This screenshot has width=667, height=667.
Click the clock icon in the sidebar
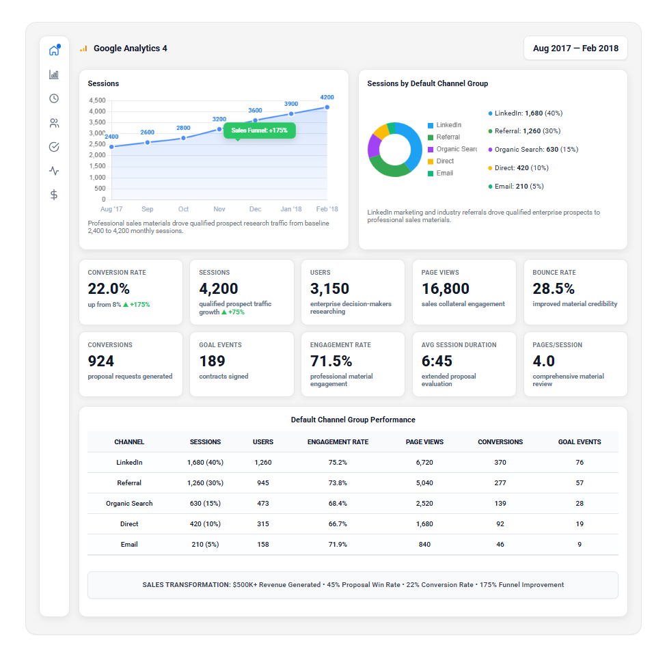[54, 98]
